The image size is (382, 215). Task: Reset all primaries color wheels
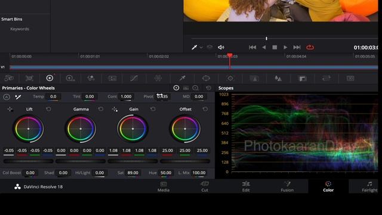[208, 88]
